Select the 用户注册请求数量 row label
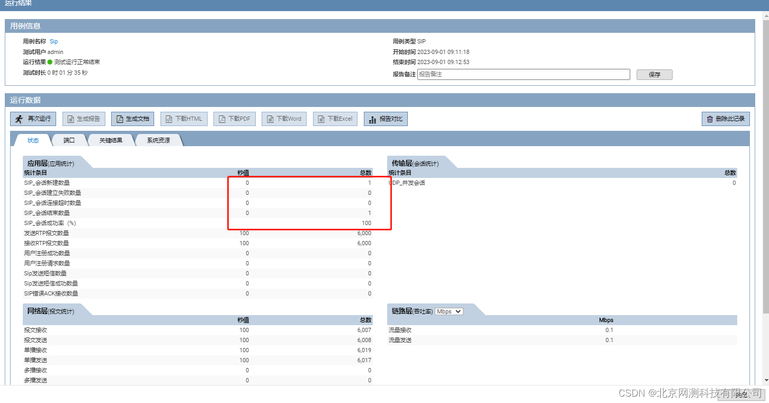This screenshot has width=769, height=403. click(47, 263)
